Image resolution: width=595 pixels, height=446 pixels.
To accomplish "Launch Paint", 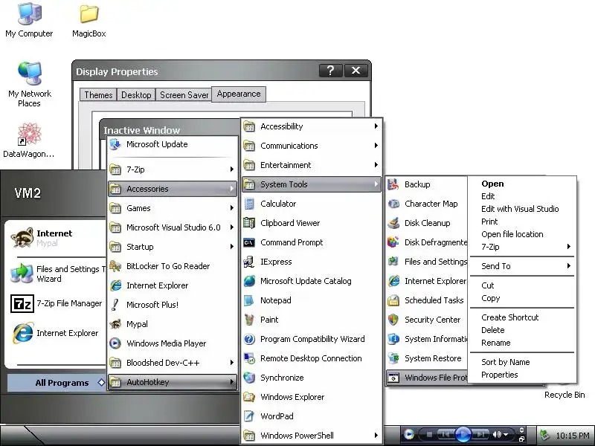I will (x=311, y=320).
